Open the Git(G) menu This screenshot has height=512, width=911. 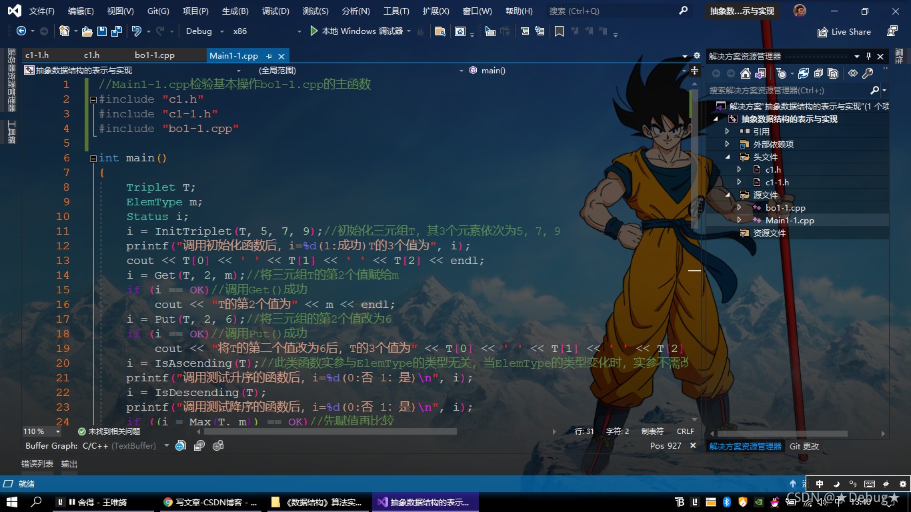pyautogui.click(x=158, y=11)
